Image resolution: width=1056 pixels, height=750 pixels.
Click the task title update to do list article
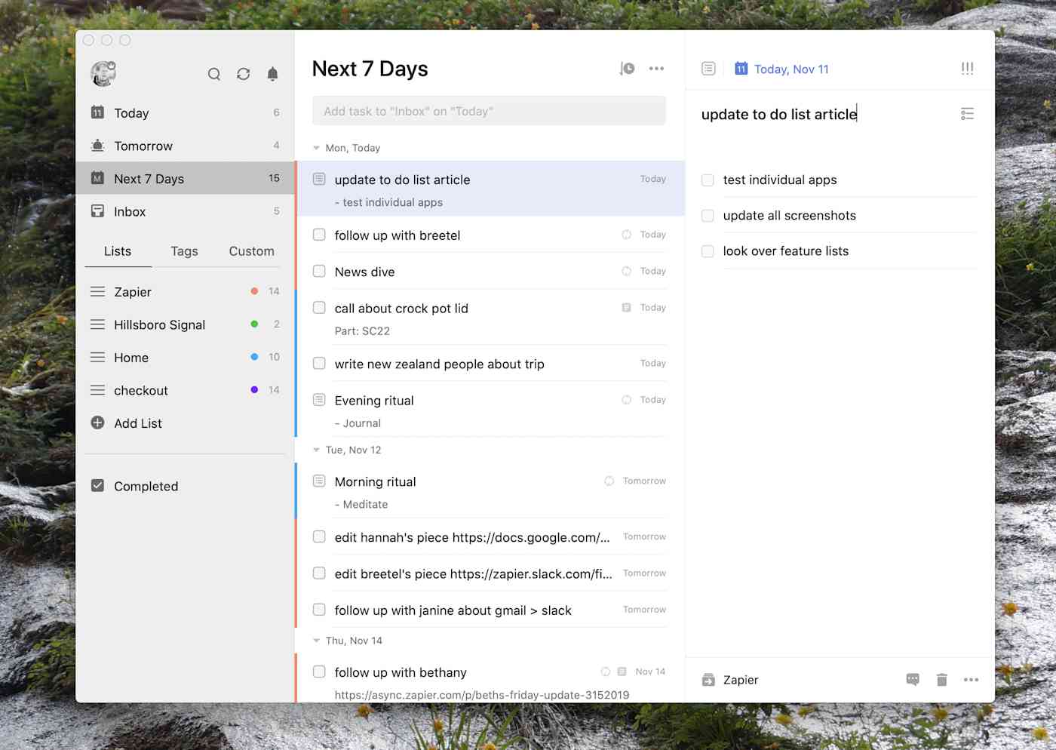coord(779,114)
